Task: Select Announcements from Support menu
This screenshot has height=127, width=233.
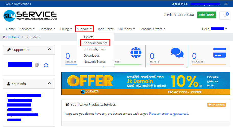Action: 95,43
